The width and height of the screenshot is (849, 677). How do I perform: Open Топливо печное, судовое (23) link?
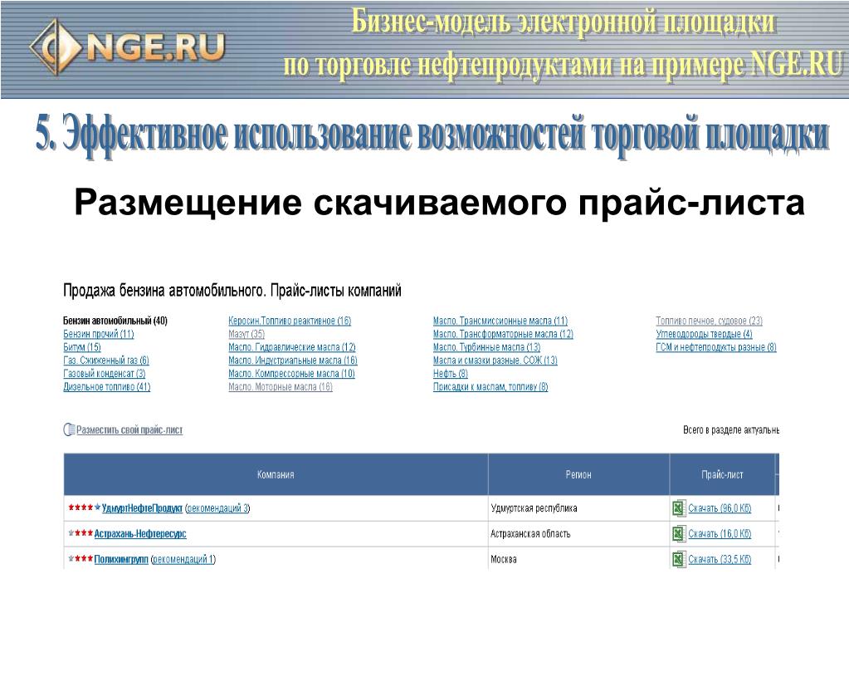tap(710, 321)
